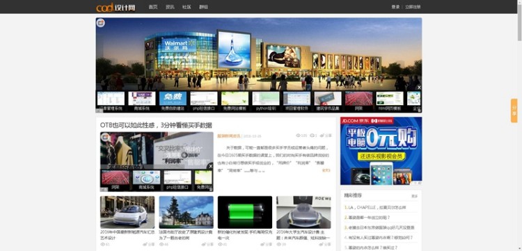Open the 建筑学作品集 ad thumbnail

pyautogui.click(x=328, y=102)
